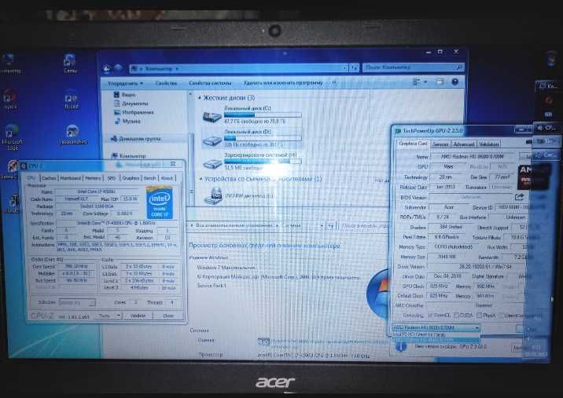Select the Зарезервировано системой drive icon

tap(212, 163)
